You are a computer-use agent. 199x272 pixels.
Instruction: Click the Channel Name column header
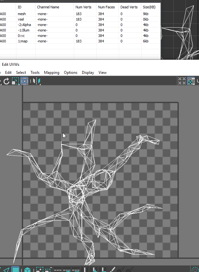point(55,7)
